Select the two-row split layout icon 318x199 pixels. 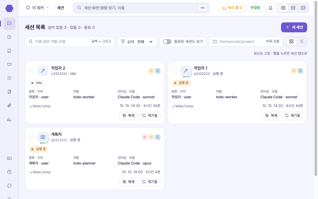(x=293, y=8)
